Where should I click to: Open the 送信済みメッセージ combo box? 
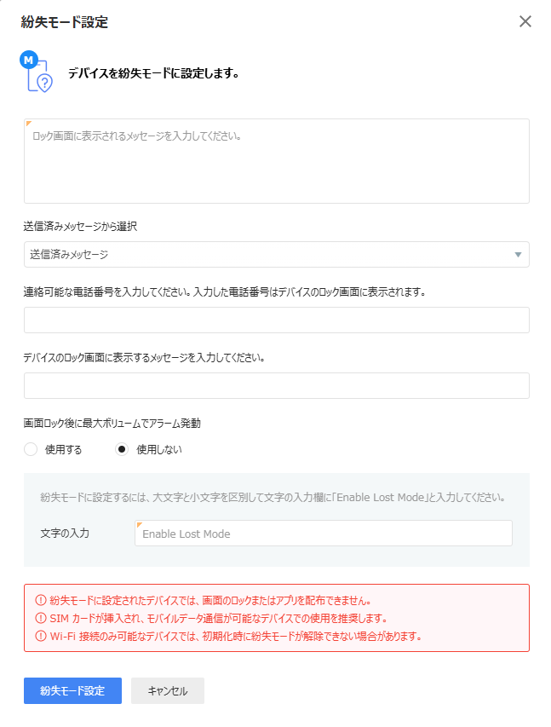tap(277, 255)
